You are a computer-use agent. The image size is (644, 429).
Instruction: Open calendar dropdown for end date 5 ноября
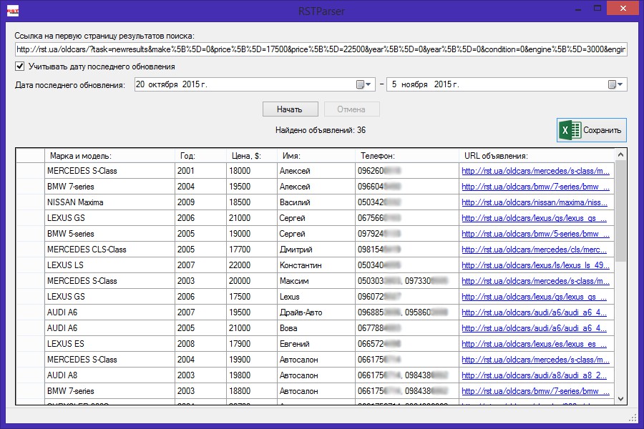616,84
